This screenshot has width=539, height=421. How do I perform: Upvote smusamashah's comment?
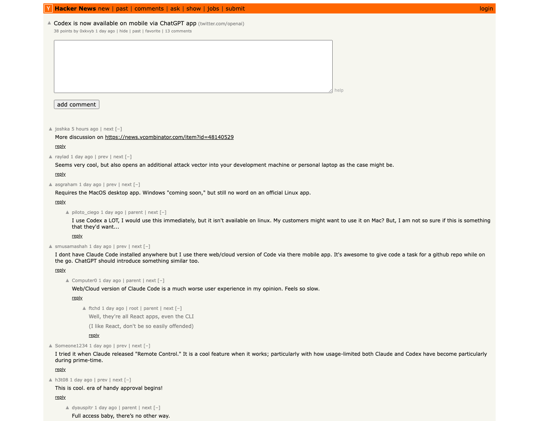pos(51,246)
